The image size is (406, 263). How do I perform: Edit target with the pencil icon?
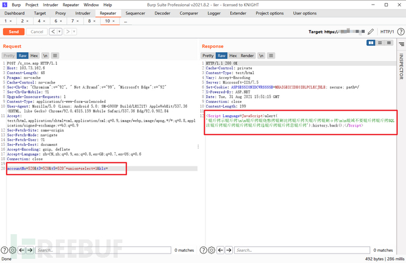coord(371,32)
